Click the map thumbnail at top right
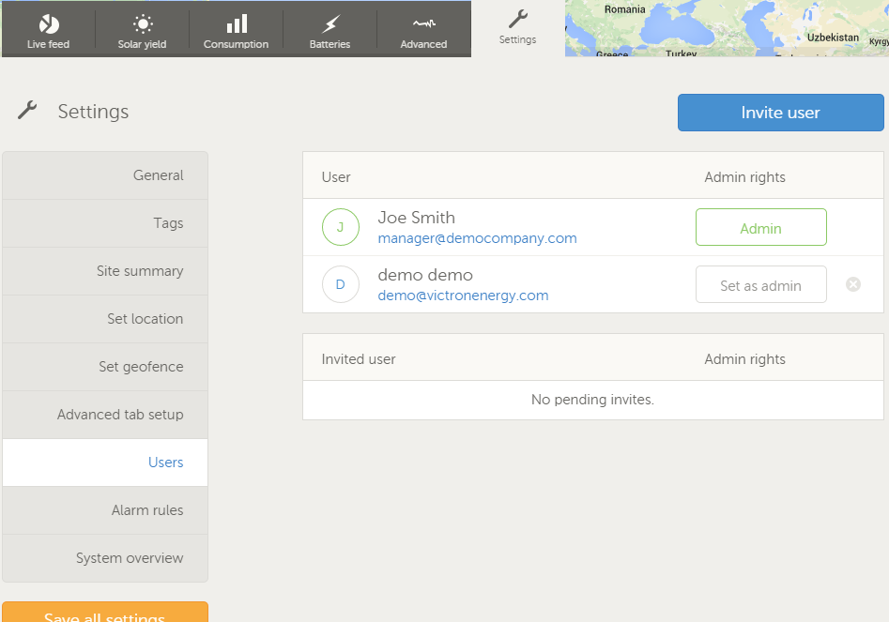Viewport: 889px width, 622px height. coord(727,28)
